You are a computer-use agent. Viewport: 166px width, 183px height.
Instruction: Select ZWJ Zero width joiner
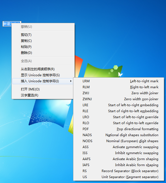pos(120,93)
